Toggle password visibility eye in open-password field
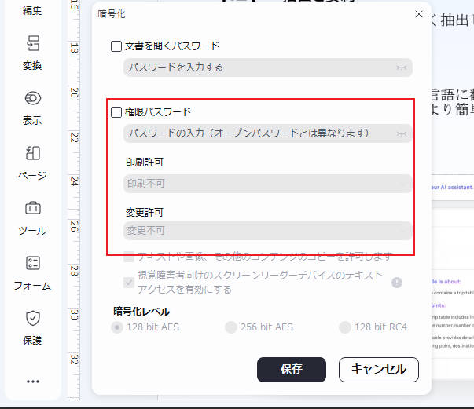 tap(402, 68)
